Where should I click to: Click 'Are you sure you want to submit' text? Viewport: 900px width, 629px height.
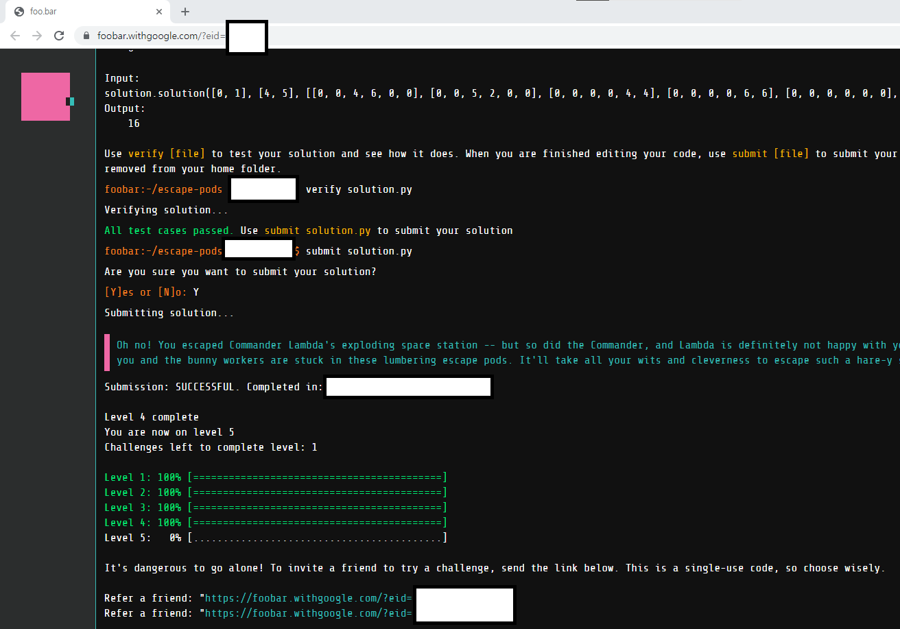pyautogui.click(x=240, y=272)
